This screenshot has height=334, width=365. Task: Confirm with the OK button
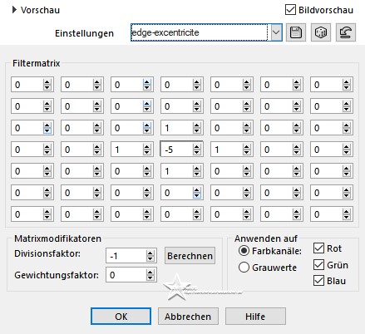pyautogui.click(x=121, y=317)
